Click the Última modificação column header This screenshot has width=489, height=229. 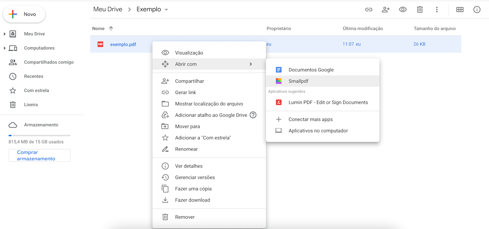[363, 29]
